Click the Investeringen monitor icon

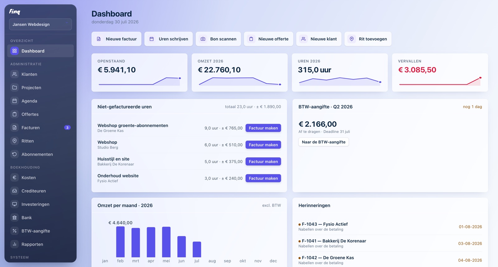click(x=15, y=204)
